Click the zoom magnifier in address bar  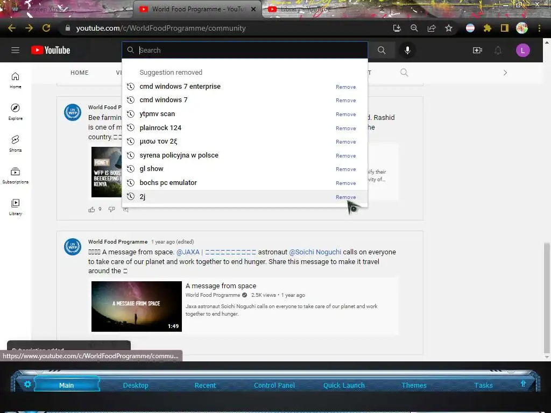(414, 28)
